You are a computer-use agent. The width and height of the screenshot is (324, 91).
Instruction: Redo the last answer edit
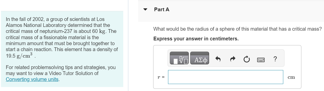(232, 59)
